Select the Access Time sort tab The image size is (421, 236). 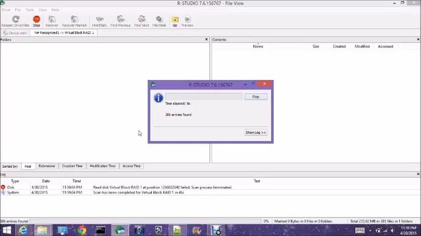132,166
